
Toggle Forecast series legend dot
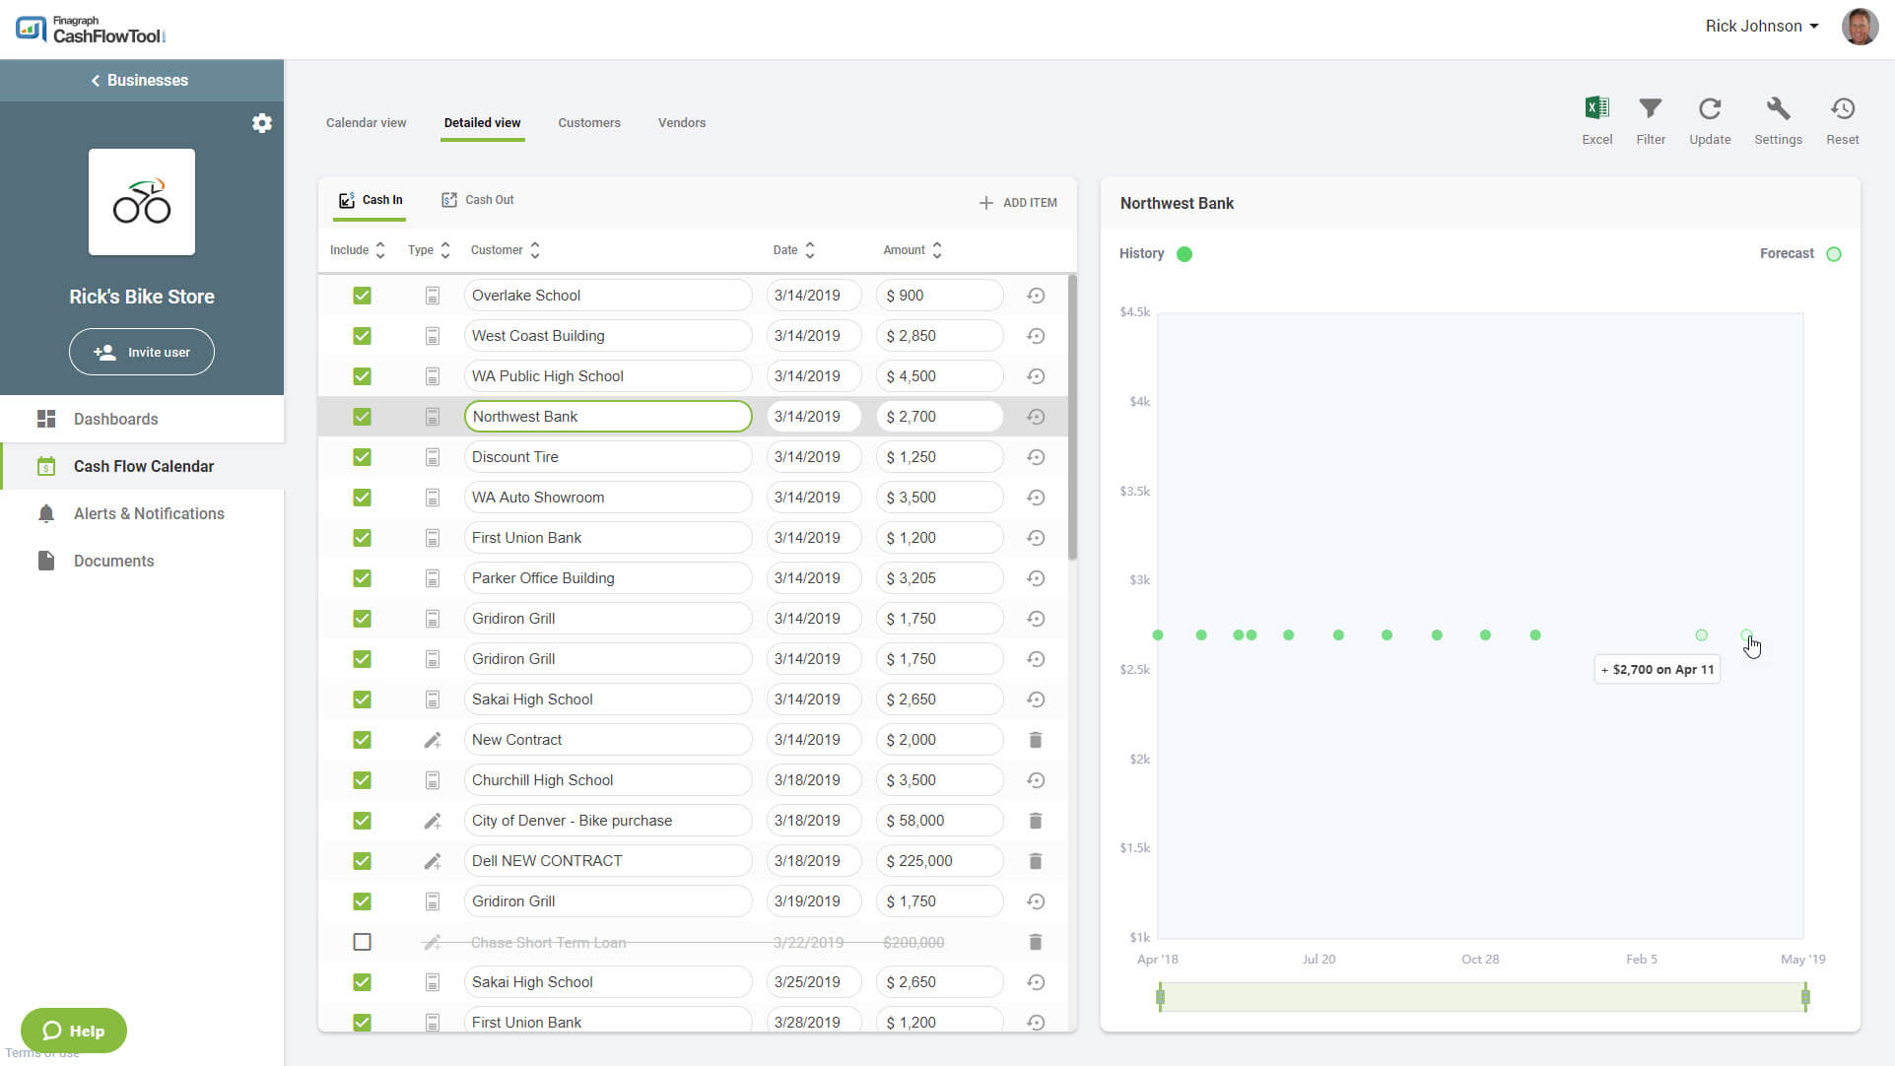coord(1834,254)
